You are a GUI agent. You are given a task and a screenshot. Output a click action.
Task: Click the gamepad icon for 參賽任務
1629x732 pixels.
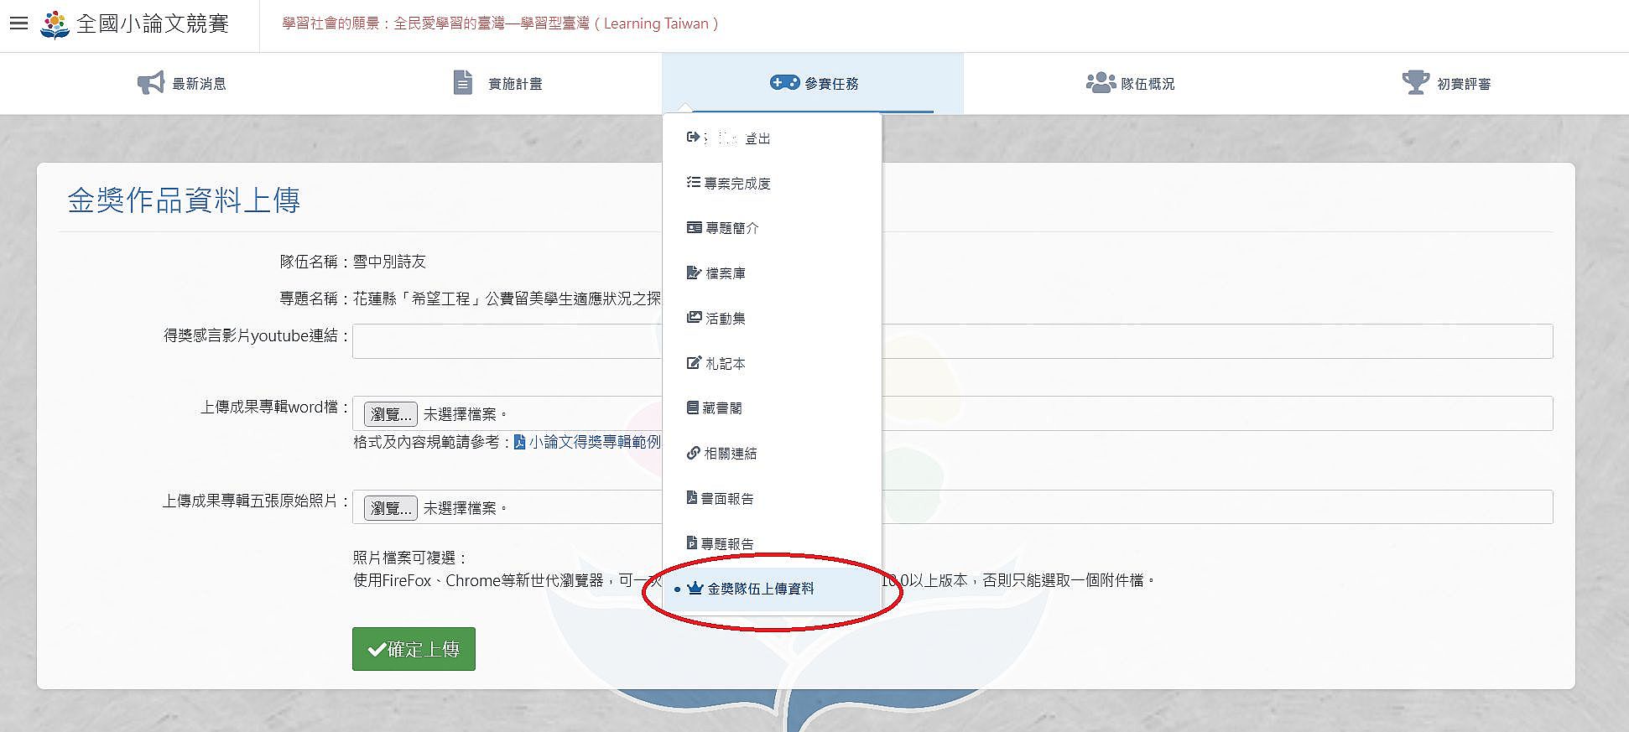tap(784, 82)
